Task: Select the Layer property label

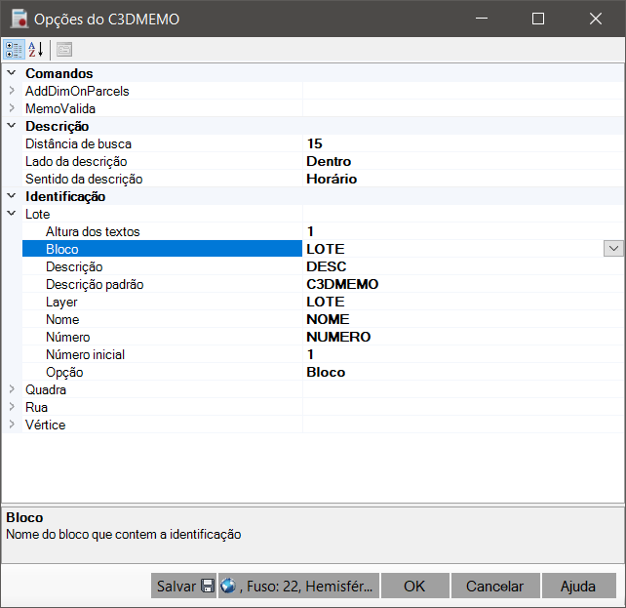Action: (x=61, y=302)
